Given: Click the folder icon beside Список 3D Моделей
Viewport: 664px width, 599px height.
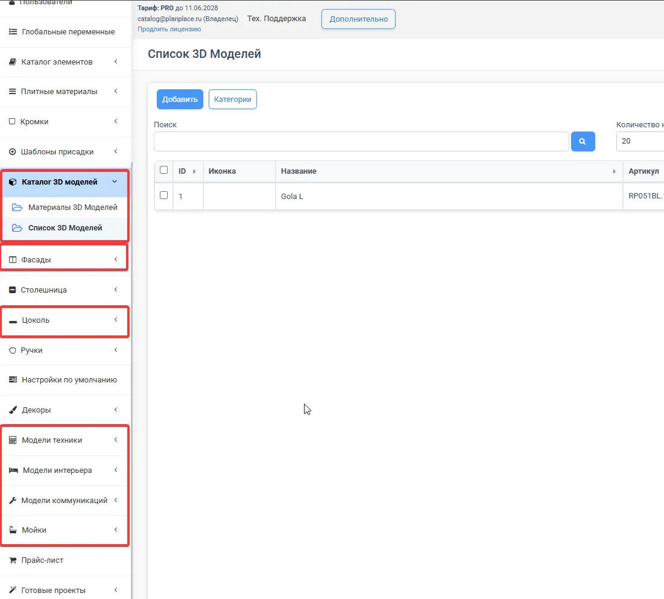Looking at the screenshot, I should pyautogui.click(x=17, y=228).
